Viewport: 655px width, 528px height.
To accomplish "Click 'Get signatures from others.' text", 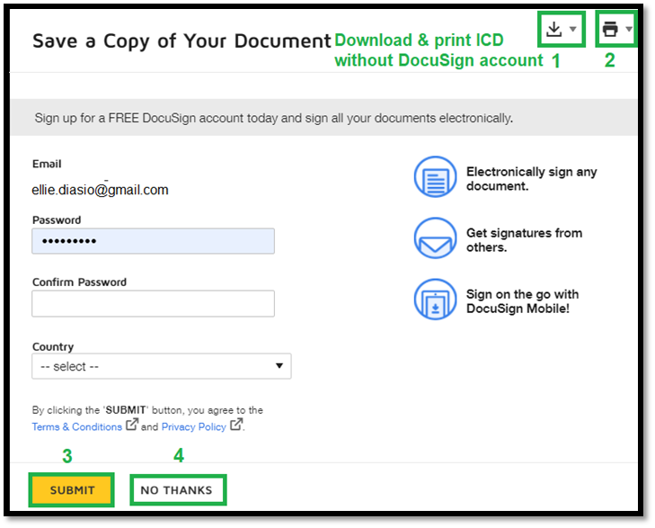I will [524, 240].
